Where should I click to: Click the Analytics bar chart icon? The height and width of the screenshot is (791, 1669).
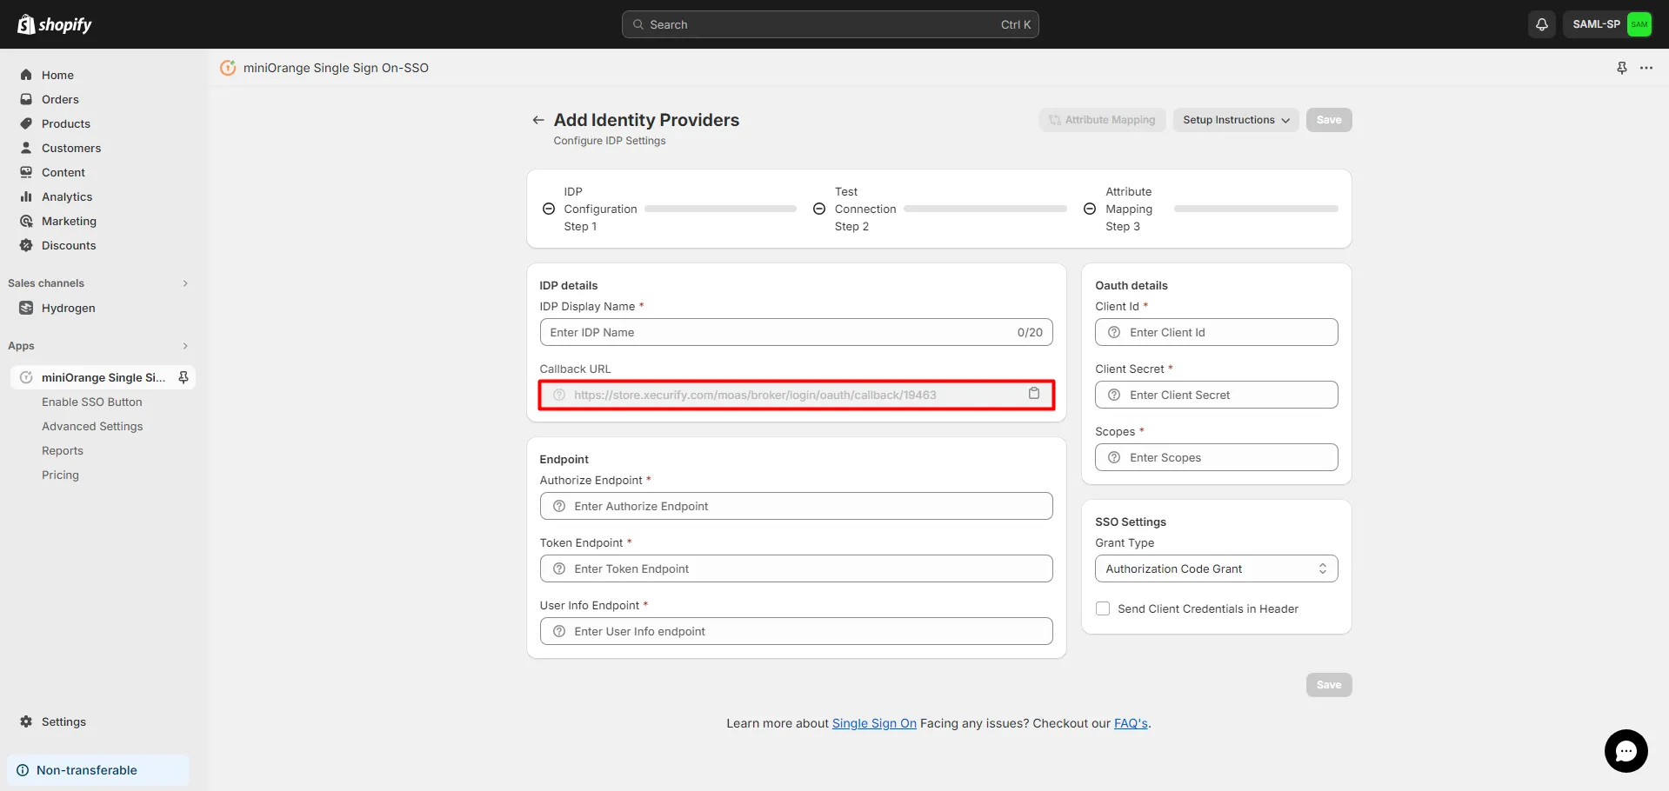26,196
